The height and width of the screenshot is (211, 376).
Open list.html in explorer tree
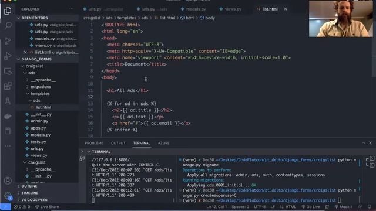pyautogui.click(x=43, y=107)
